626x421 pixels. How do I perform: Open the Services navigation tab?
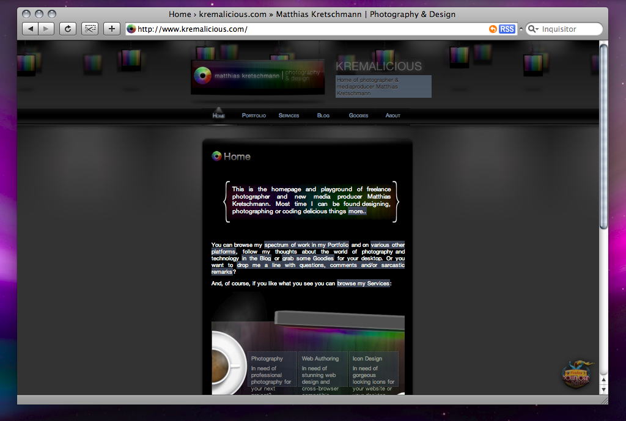tap(289, 115)
